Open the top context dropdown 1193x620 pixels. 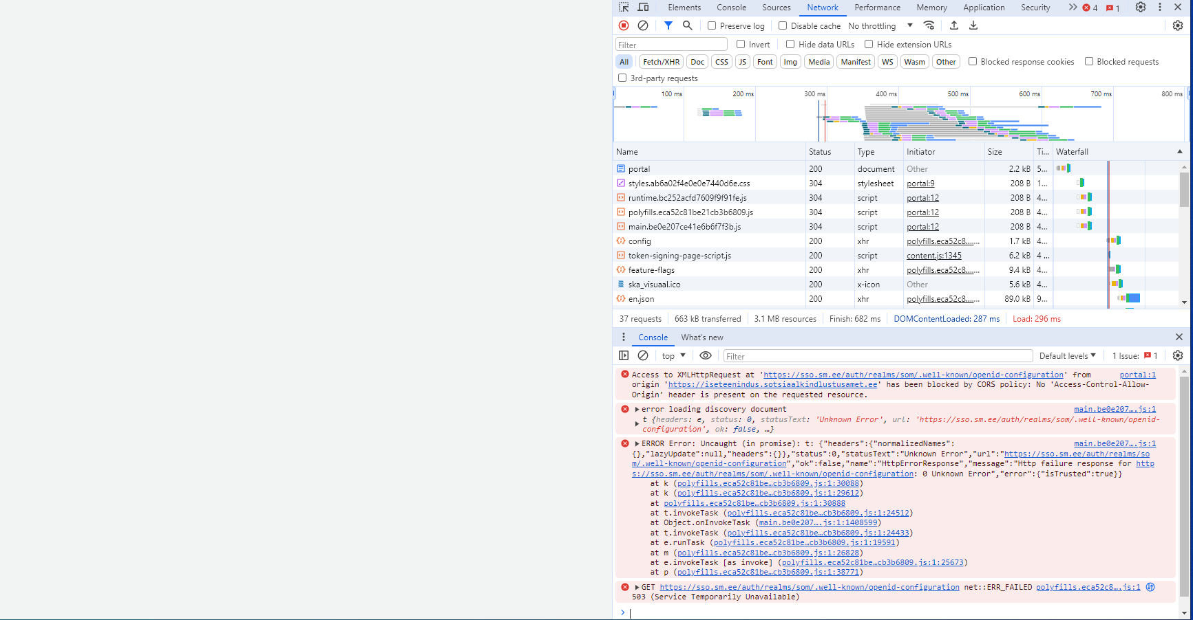click(x=674, y=355)
